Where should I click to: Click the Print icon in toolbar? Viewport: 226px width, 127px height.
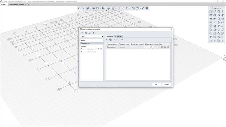(x=109, y=8)
